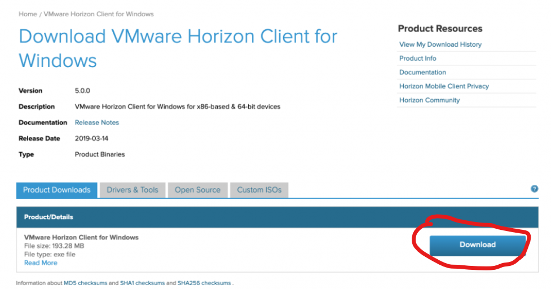Select the Open Source tab
Screen dimensions: 551x289
pos(197,190)
